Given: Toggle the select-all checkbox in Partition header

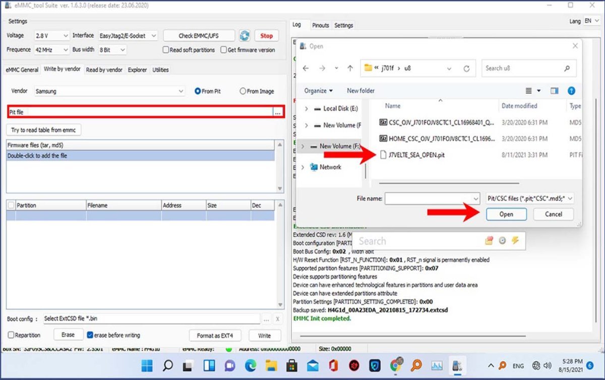Looking at the screenshot, I should pyautogui.click(x=11, y=205).
